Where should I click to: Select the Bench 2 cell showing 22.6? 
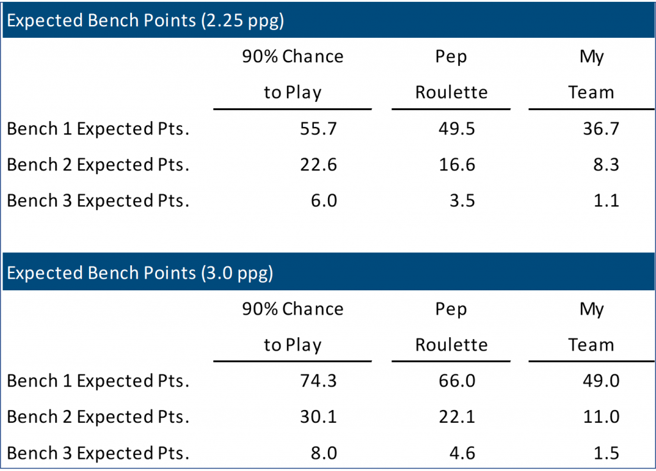pyautogui.click(x=318, y=165)
